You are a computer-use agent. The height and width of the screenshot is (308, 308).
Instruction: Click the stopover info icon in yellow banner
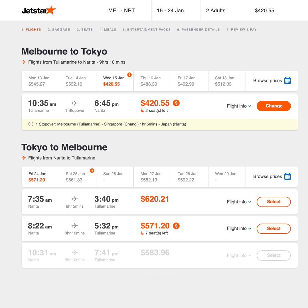coord(31,124)
